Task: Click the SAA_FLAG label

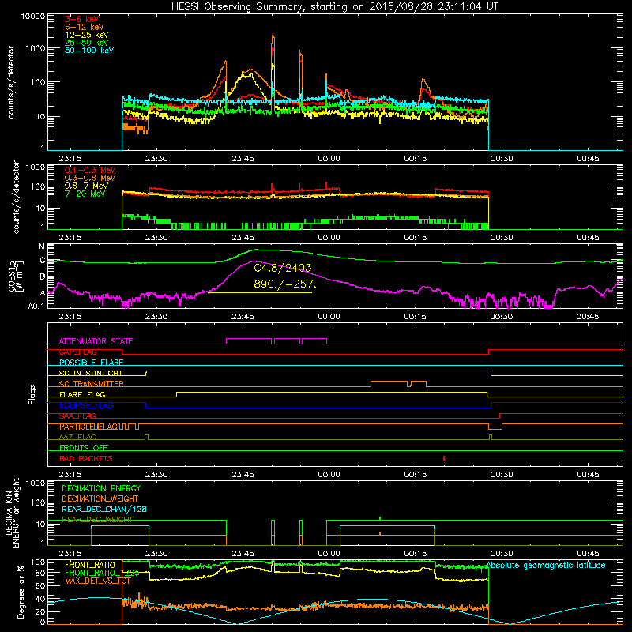Action: (77, 416)
